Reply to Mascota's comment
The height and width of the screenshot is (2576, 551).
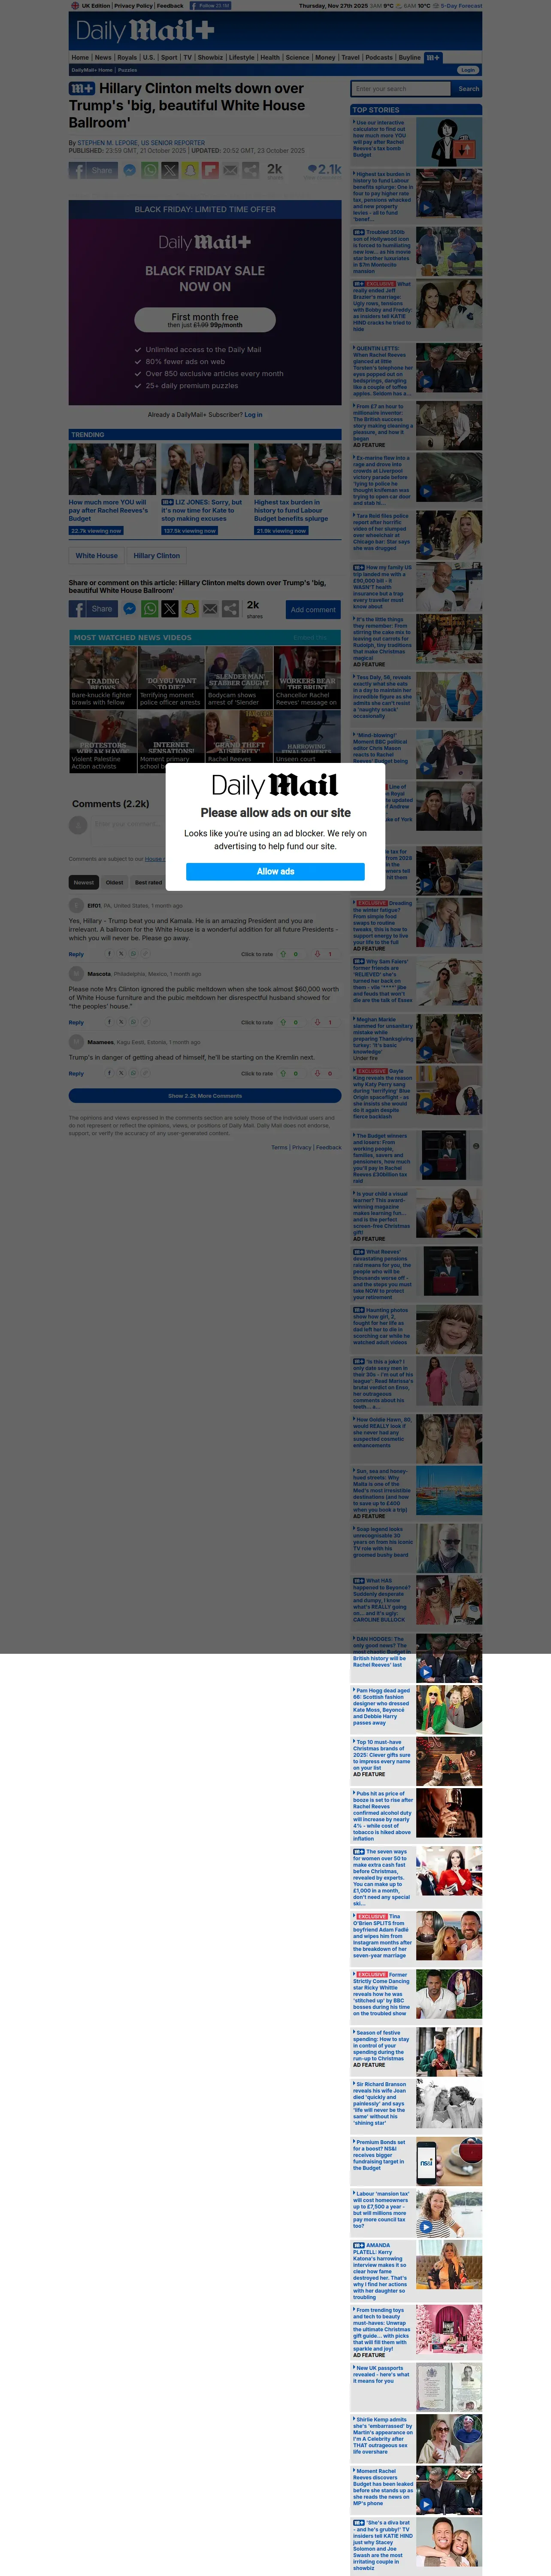pyautogui.click(x=76, y=1022)
